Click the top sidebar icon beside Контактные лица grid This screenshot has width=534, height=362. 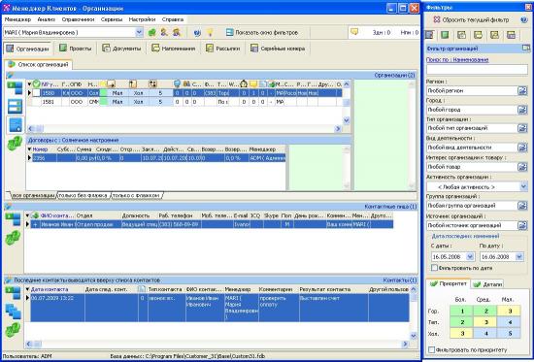13,219
